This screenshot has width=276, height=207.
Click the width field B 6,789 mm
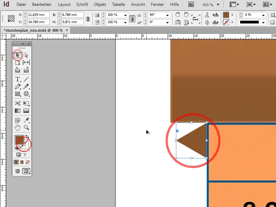(x=72, y=15)
